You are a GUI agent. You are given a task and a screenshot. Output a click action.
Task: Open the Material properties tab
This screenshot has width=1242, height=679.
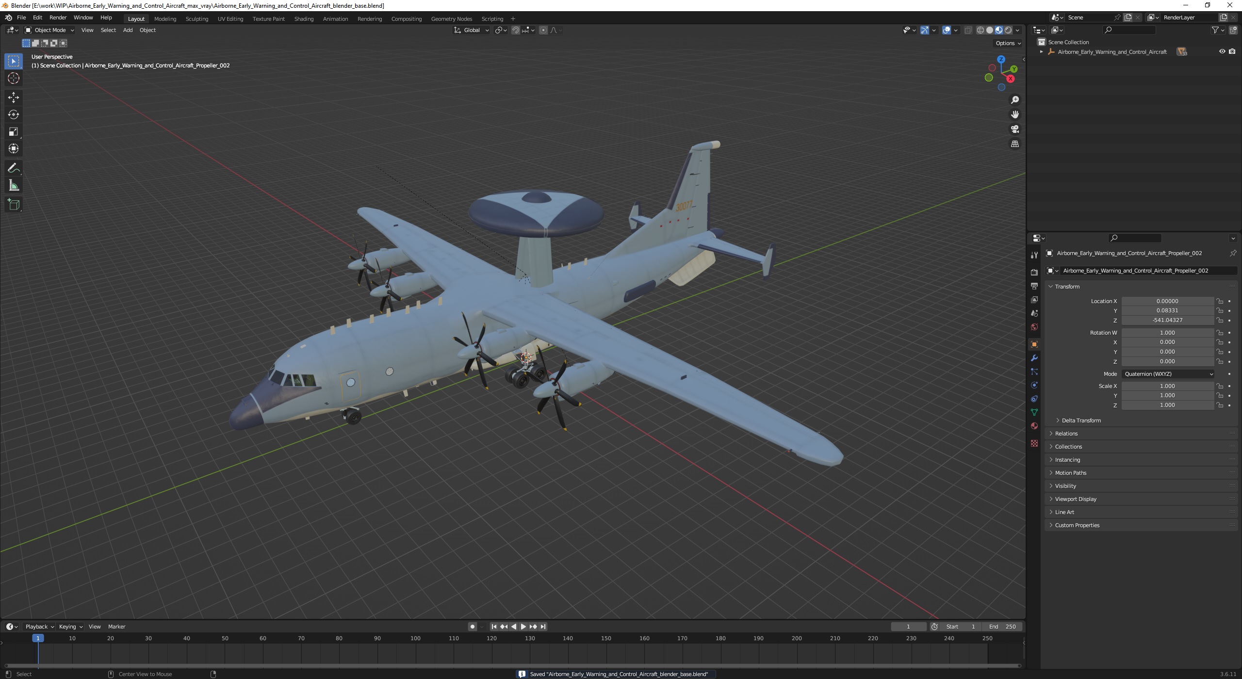click(1034, 426)
